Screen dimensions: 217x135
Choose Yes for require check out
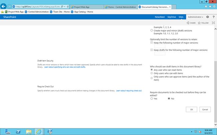tap(152, 98)
